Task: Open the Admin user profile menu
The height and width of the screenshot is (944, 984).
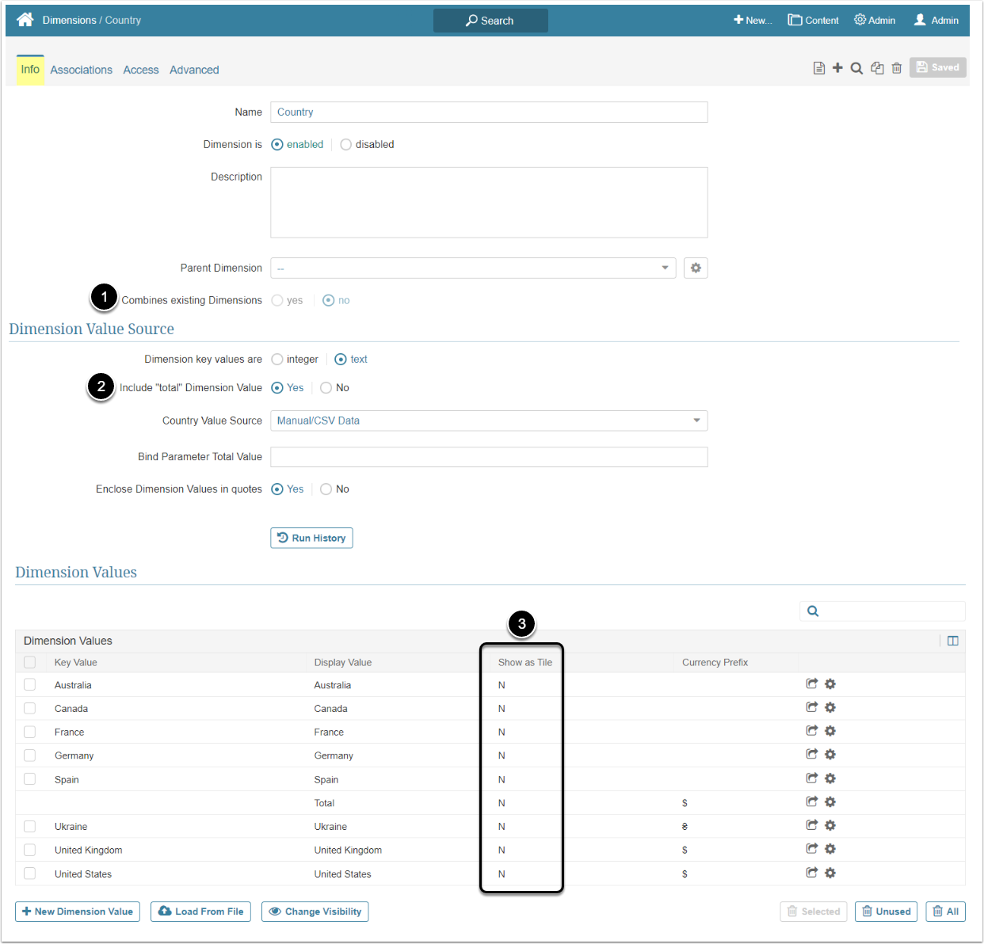Action: click(x=936, y=20)
